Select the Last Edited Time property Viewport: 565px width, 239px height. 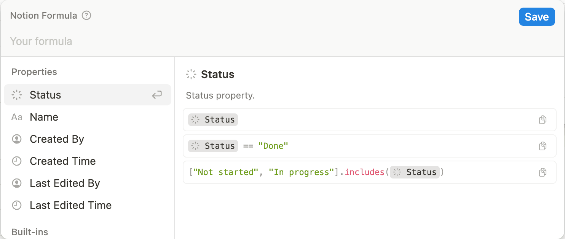click(x=71, y=206)
